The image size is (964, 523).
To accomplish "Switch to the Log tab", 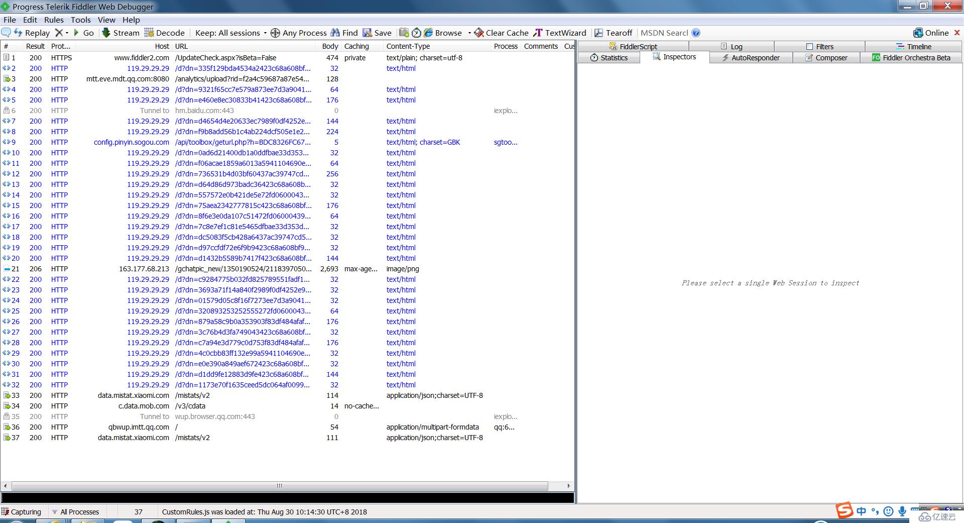I will click(732, 46).
